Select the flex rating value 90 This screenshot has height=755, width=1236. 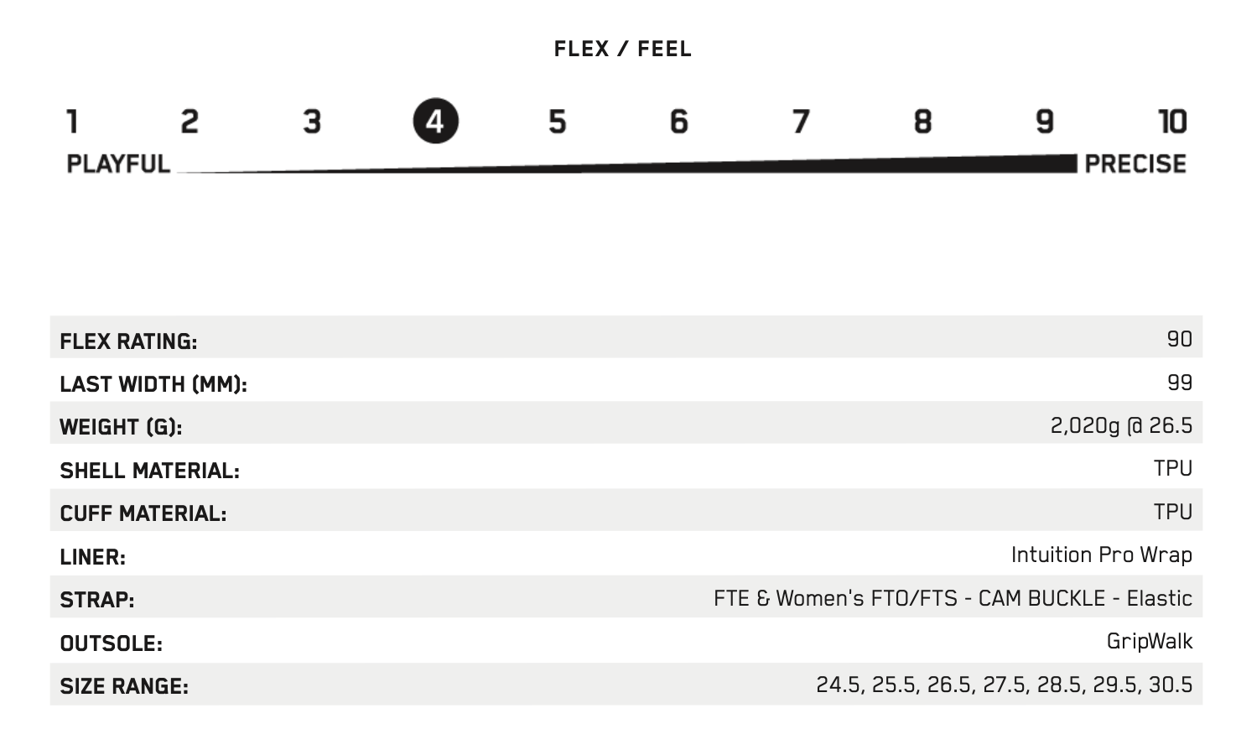coord(1179,339)
